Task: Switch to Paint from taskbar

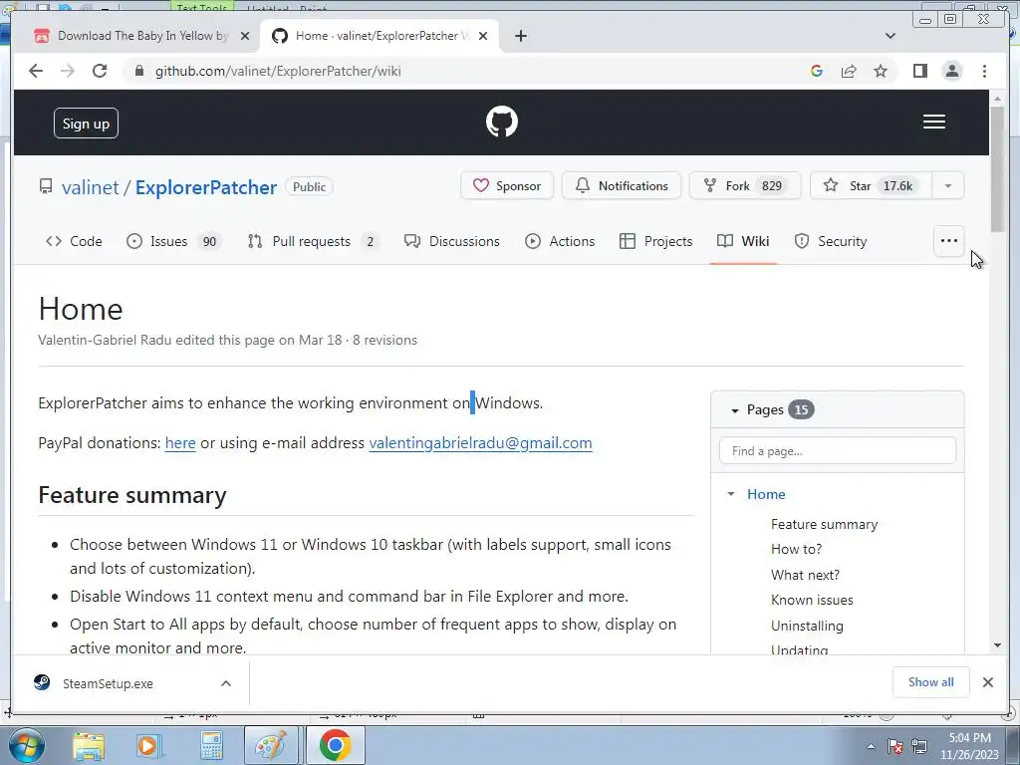Action: pyautogui.click(x=271, y=745)
